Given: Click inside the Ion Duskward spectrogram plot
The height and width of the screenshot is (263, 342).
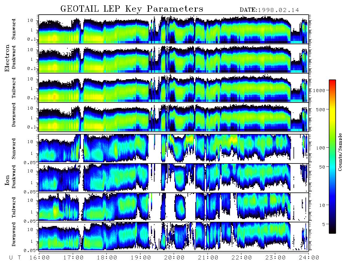Looking at the screenshot, I should coord(174,178).
